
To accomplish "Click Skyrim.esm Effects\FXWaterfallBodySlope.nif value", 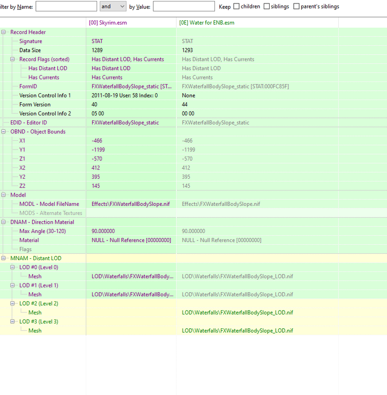I will (x=131, y=204).
